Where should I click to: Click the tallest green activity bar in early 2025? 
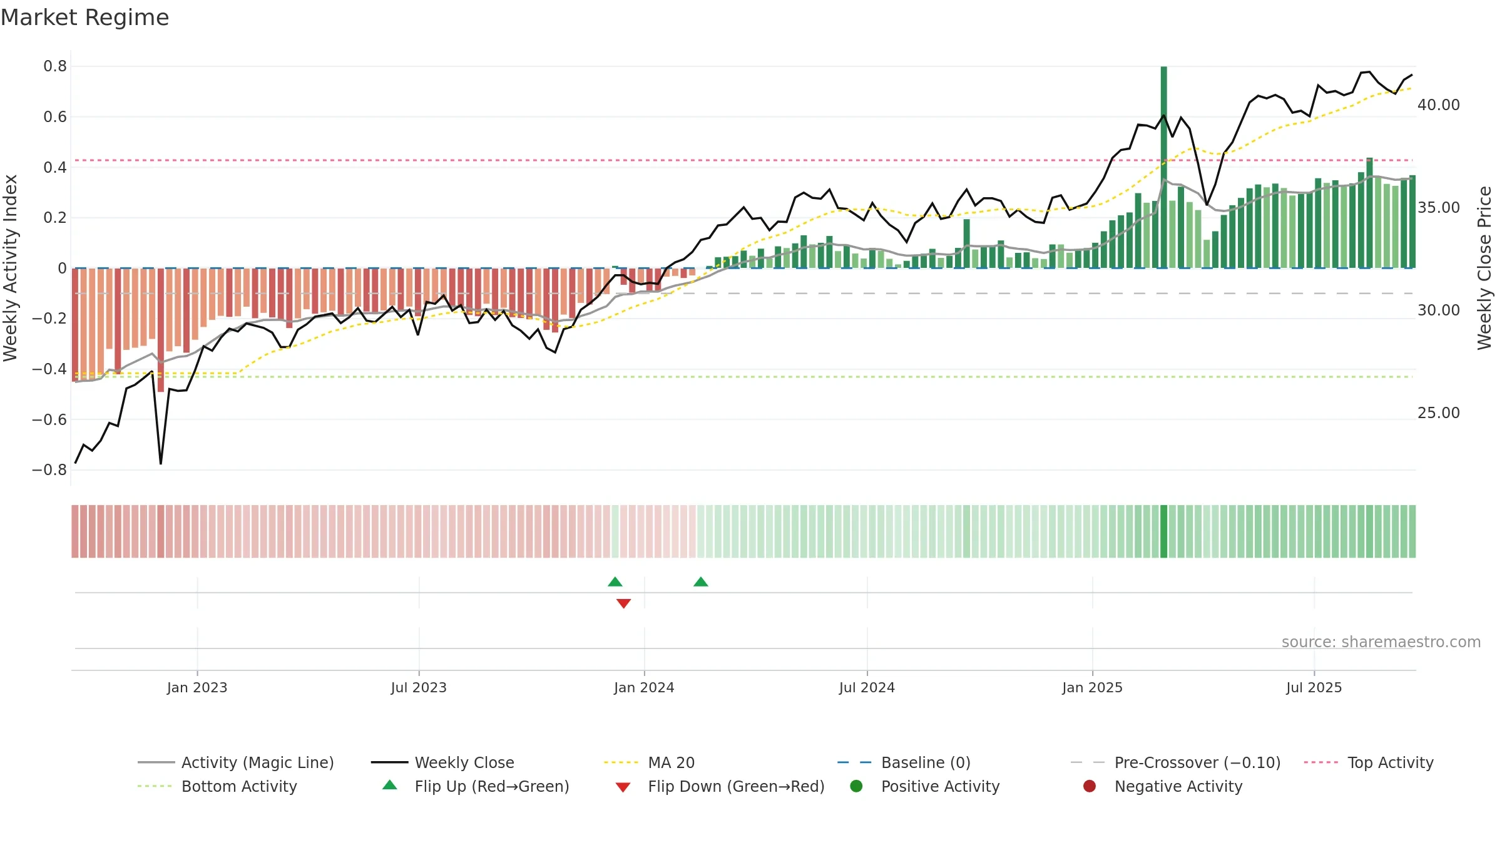coord(1163,167)
